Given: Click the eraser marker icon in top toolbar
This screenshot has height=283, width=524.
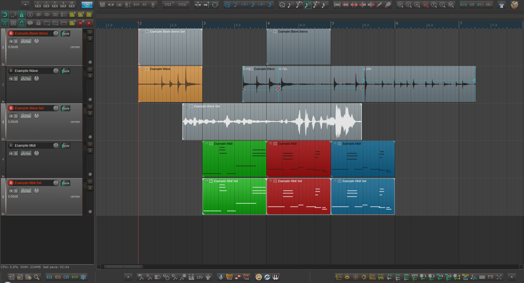Looking at the screenshot, I should 388,5.
